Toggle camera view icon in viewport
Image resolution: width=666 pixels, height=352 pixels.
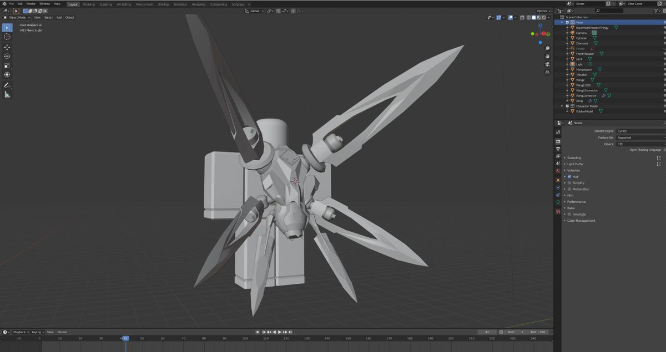click(x=547, y=64)
